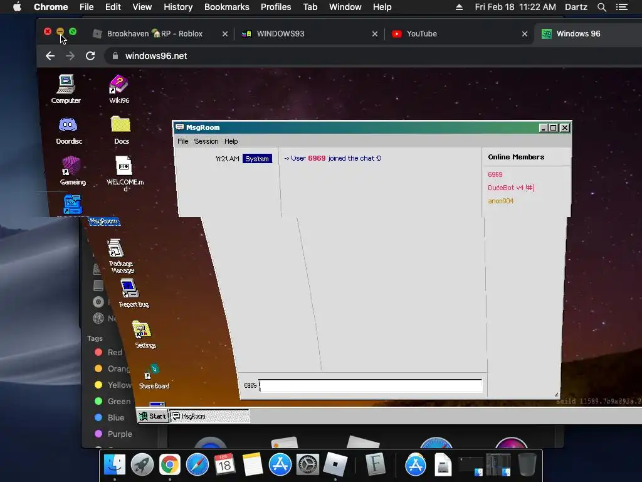Close the WINDOWS93 tab

coord(375,34)
